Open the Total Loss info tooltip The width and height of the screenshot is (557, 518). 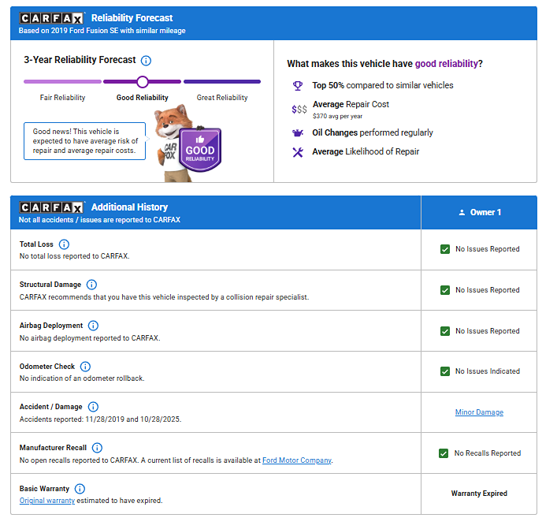(x=65, y=244)
